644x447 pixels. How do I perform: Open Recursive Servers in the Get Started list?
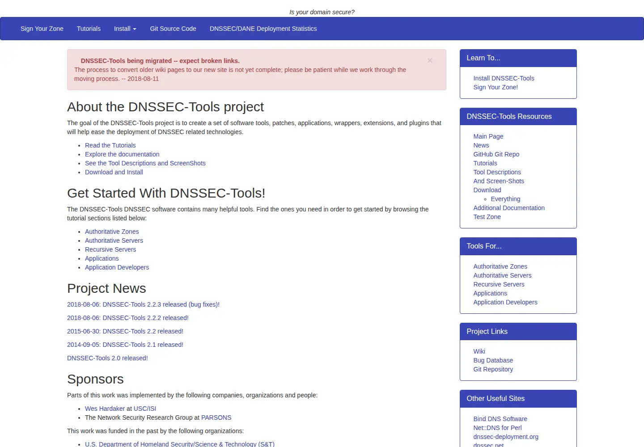(110, 249)
